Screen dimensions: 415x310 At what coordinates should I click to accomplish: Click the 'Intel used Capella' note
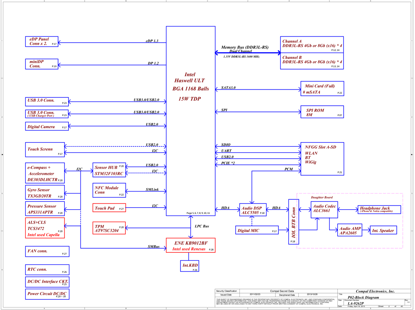[44, 235]
